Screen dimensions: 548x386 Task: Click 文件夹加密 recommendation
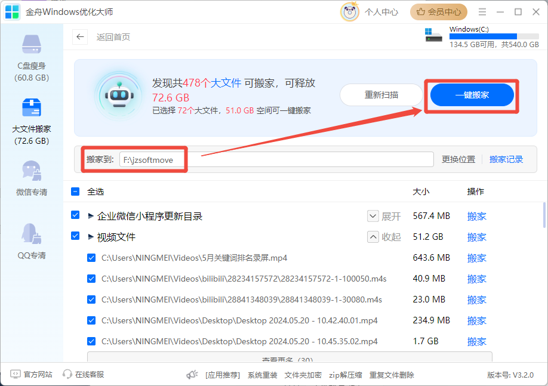point(303,375)
